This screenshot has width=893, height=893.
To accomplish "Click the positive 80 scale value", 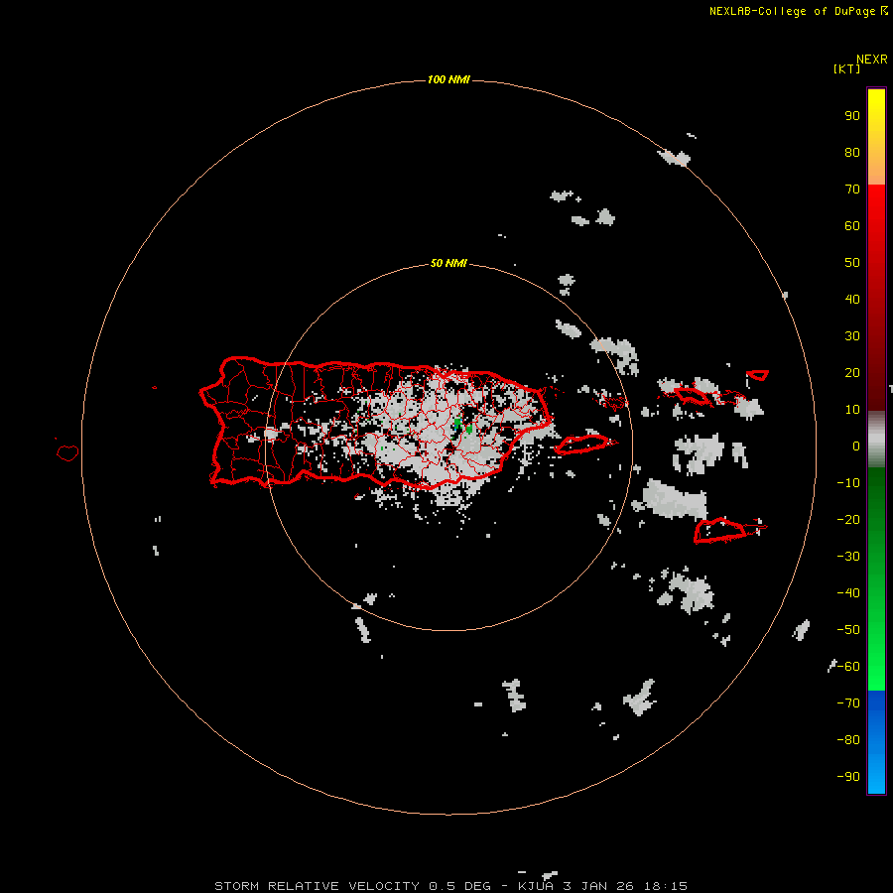I will [852, 153].
